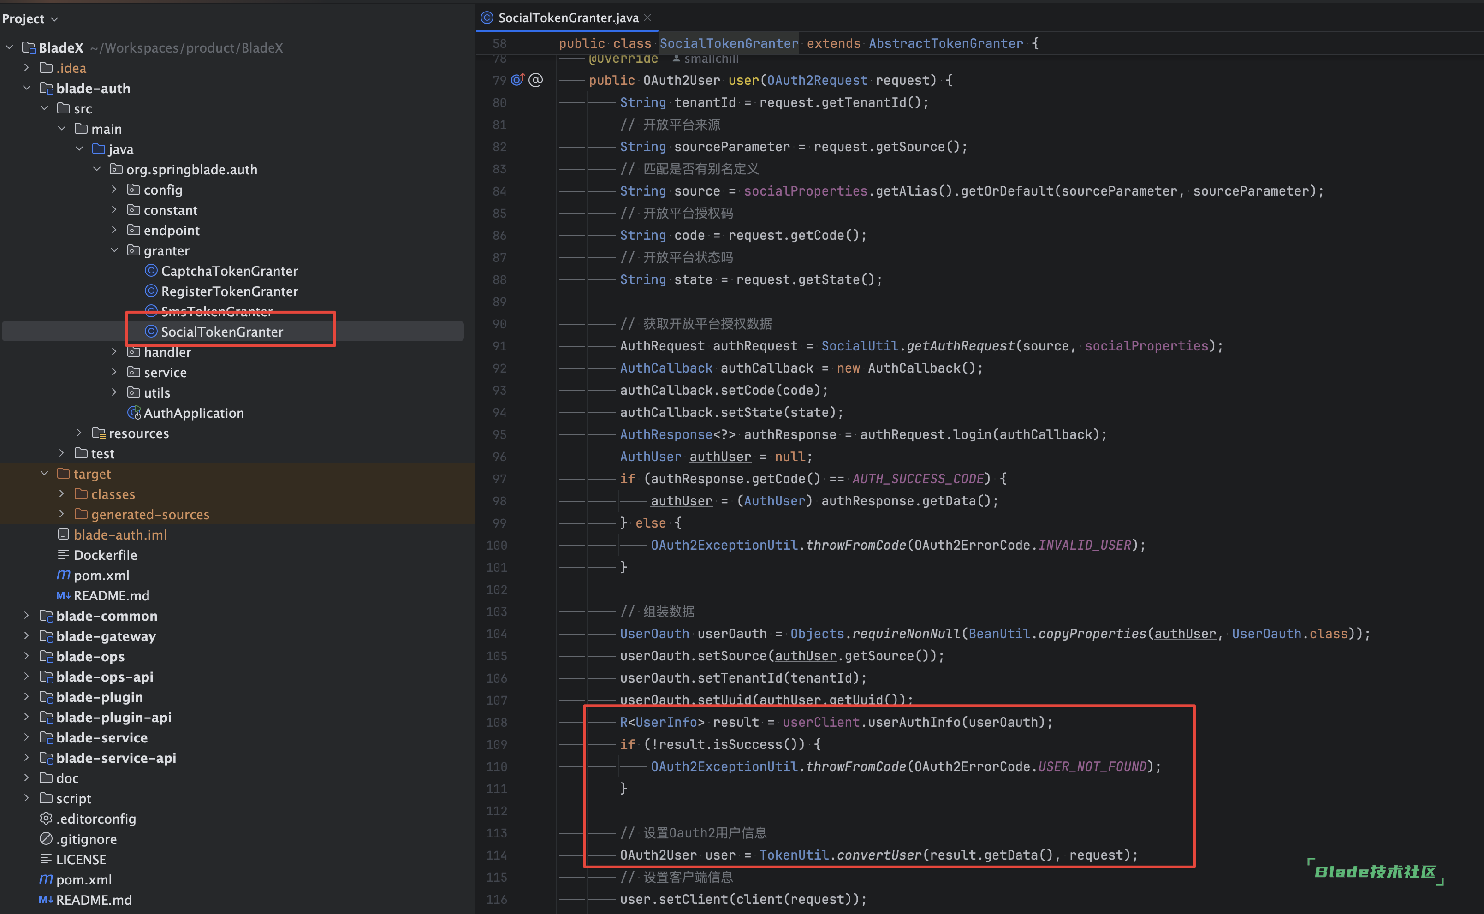1484x914 pixels.
Task: Collapse the target folder
Action: click(44, 473)
